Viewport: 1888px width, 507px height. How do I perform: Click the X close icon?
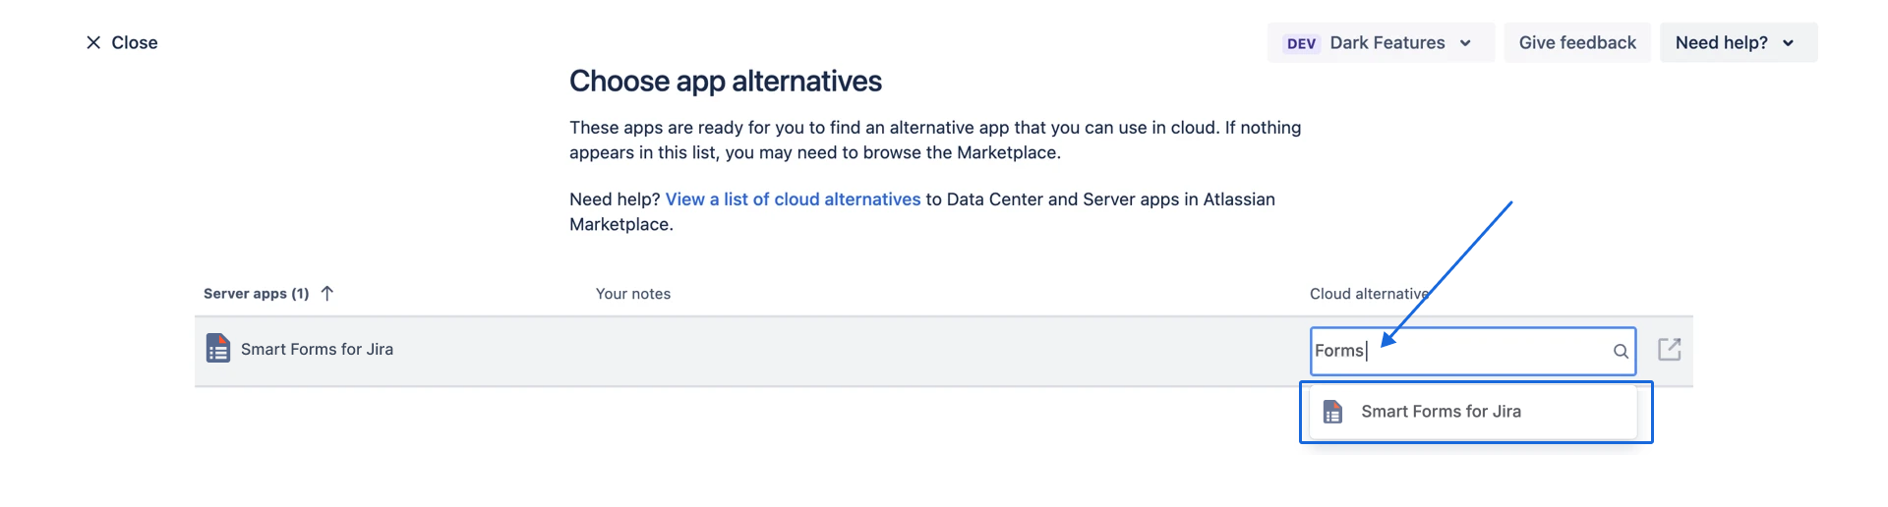pos(93,42)
